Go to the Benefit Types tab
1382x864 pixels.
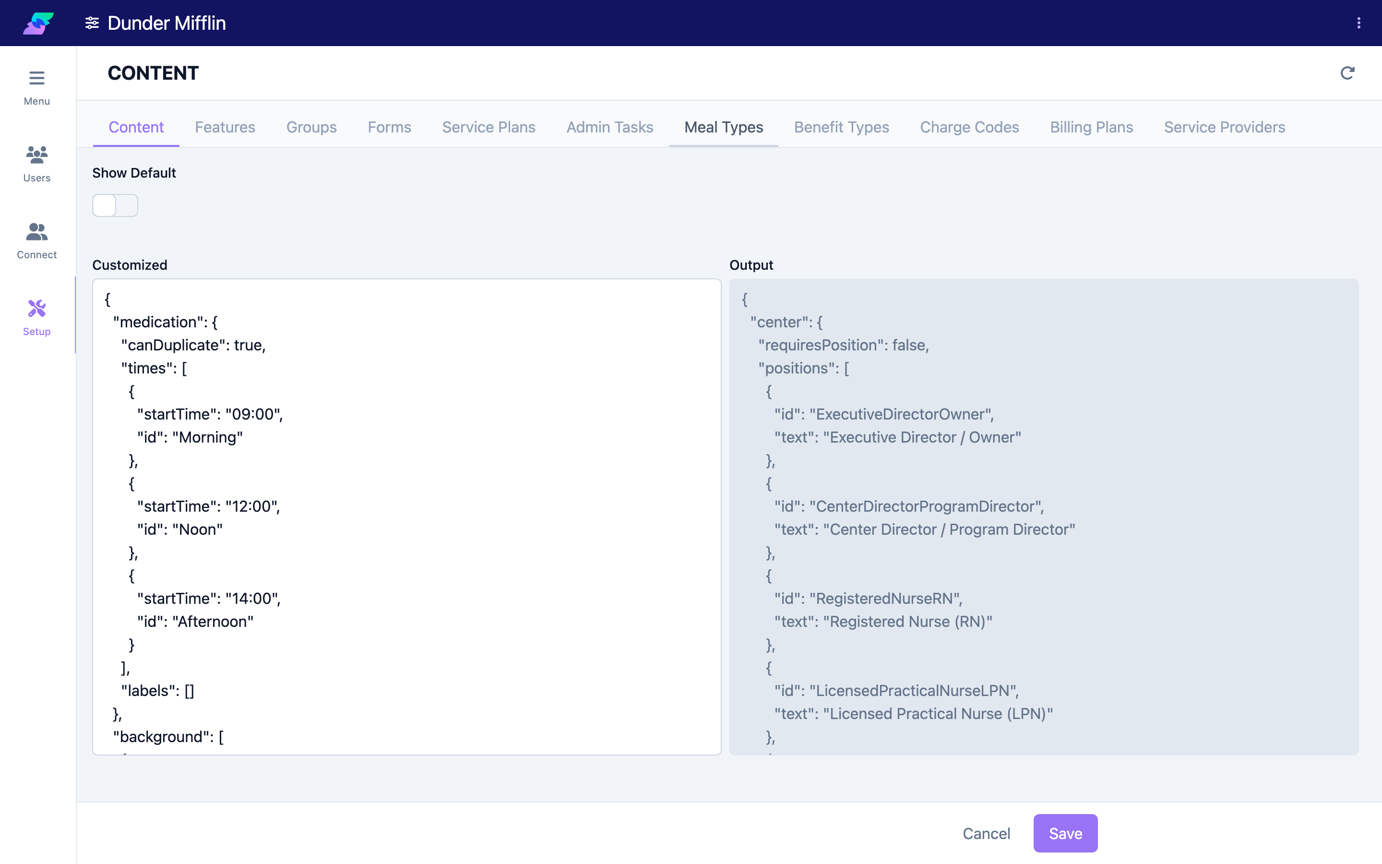tap(841, 127)
